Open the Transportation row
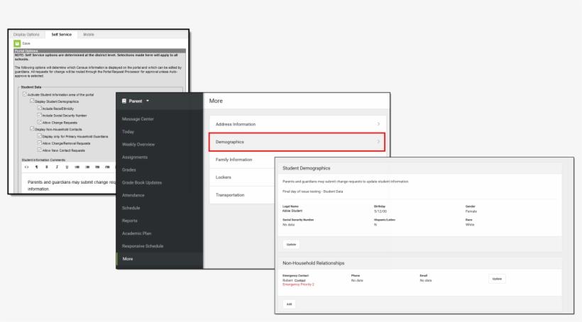582x322 pixels. 242,195
